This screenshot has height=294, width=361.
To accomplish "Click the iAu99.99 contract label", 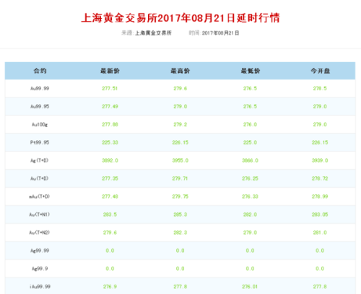I will 40,287.
